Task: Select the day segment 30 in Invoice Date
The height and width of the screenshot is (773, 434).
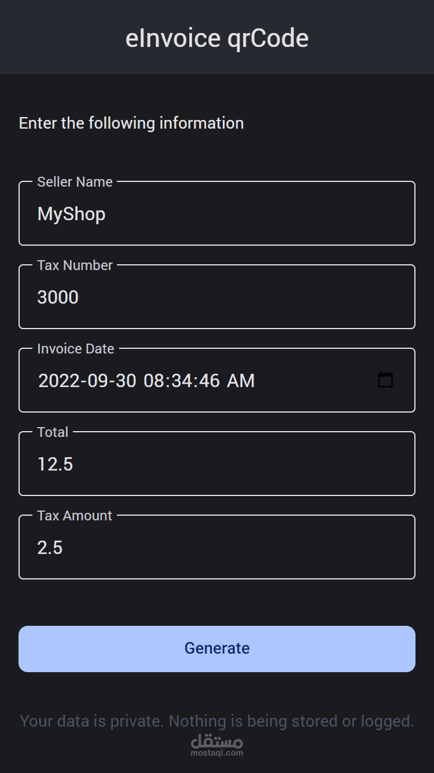Action: [x=125, y=381]
